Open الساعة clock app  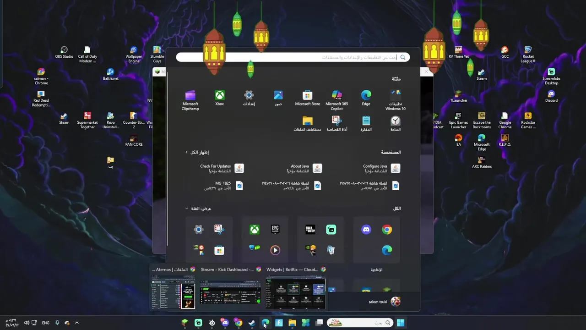(396, 124)
